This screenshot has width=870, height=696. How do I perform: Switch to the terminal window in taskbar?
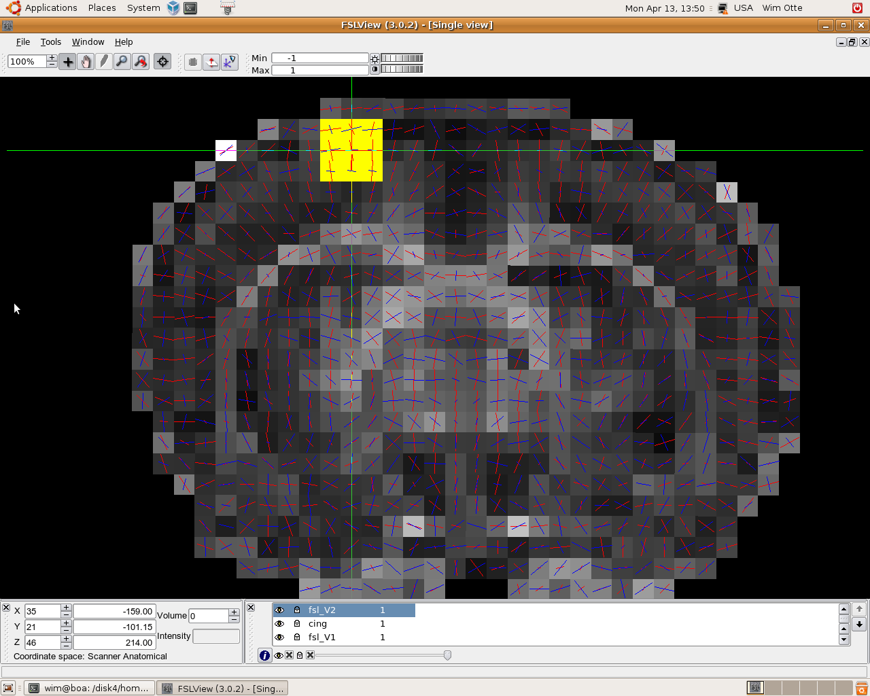(89, 688)
